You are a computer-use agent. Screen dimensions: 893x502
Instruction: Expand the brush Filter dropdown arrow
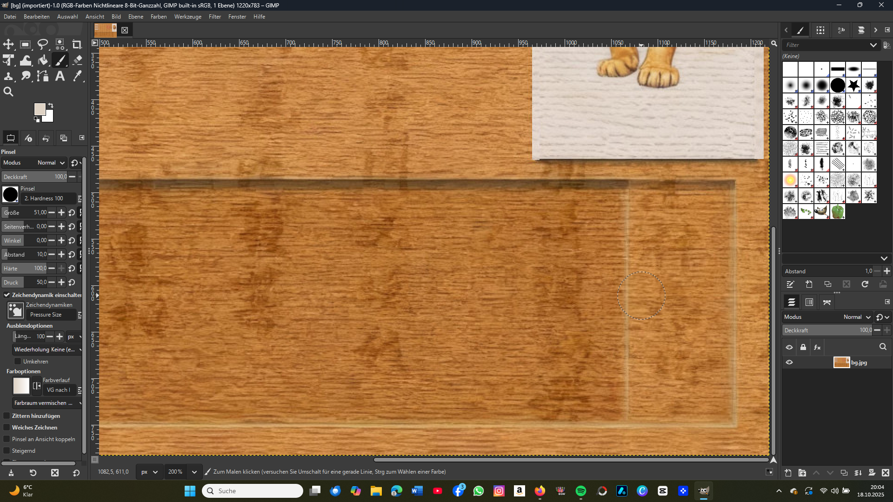click(x=873, y=45)
